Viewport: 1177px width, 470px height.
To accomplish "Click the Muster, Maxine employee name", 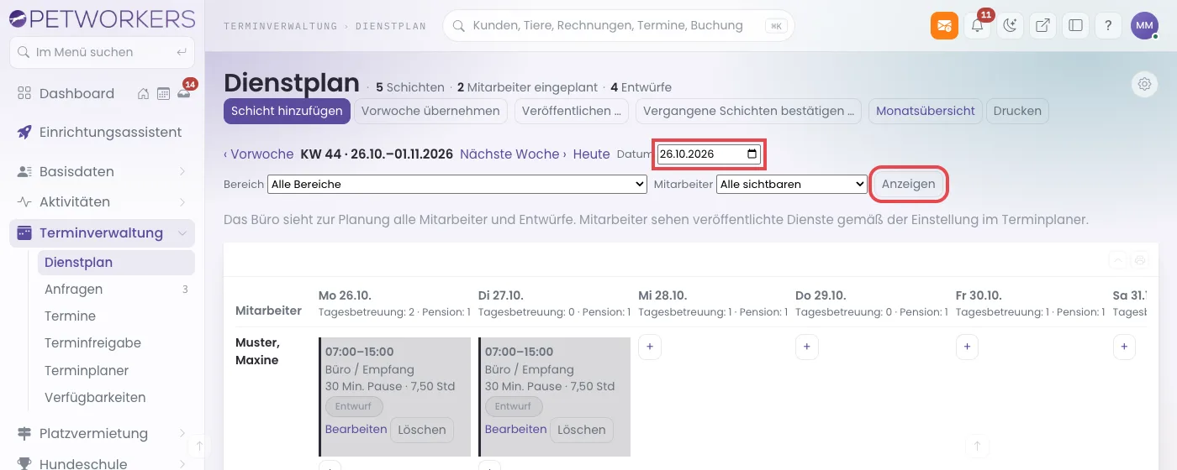I will [257, 352].
